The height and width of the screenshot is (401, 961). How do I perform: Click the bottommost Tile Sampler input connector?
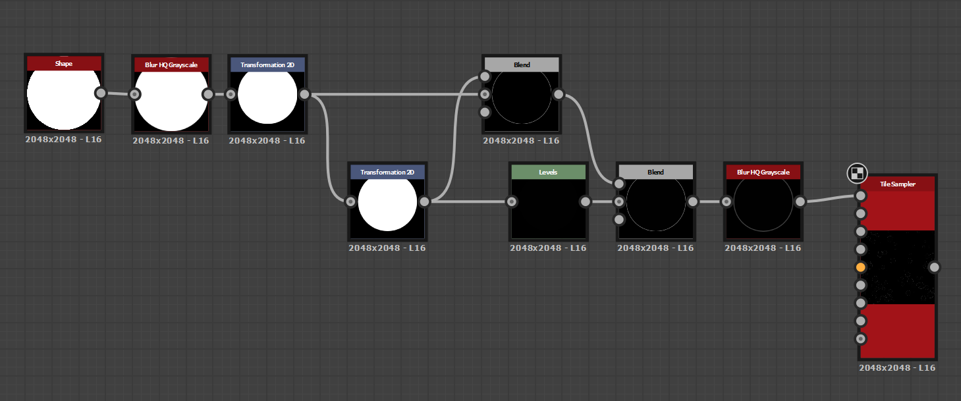coord(860,338)
